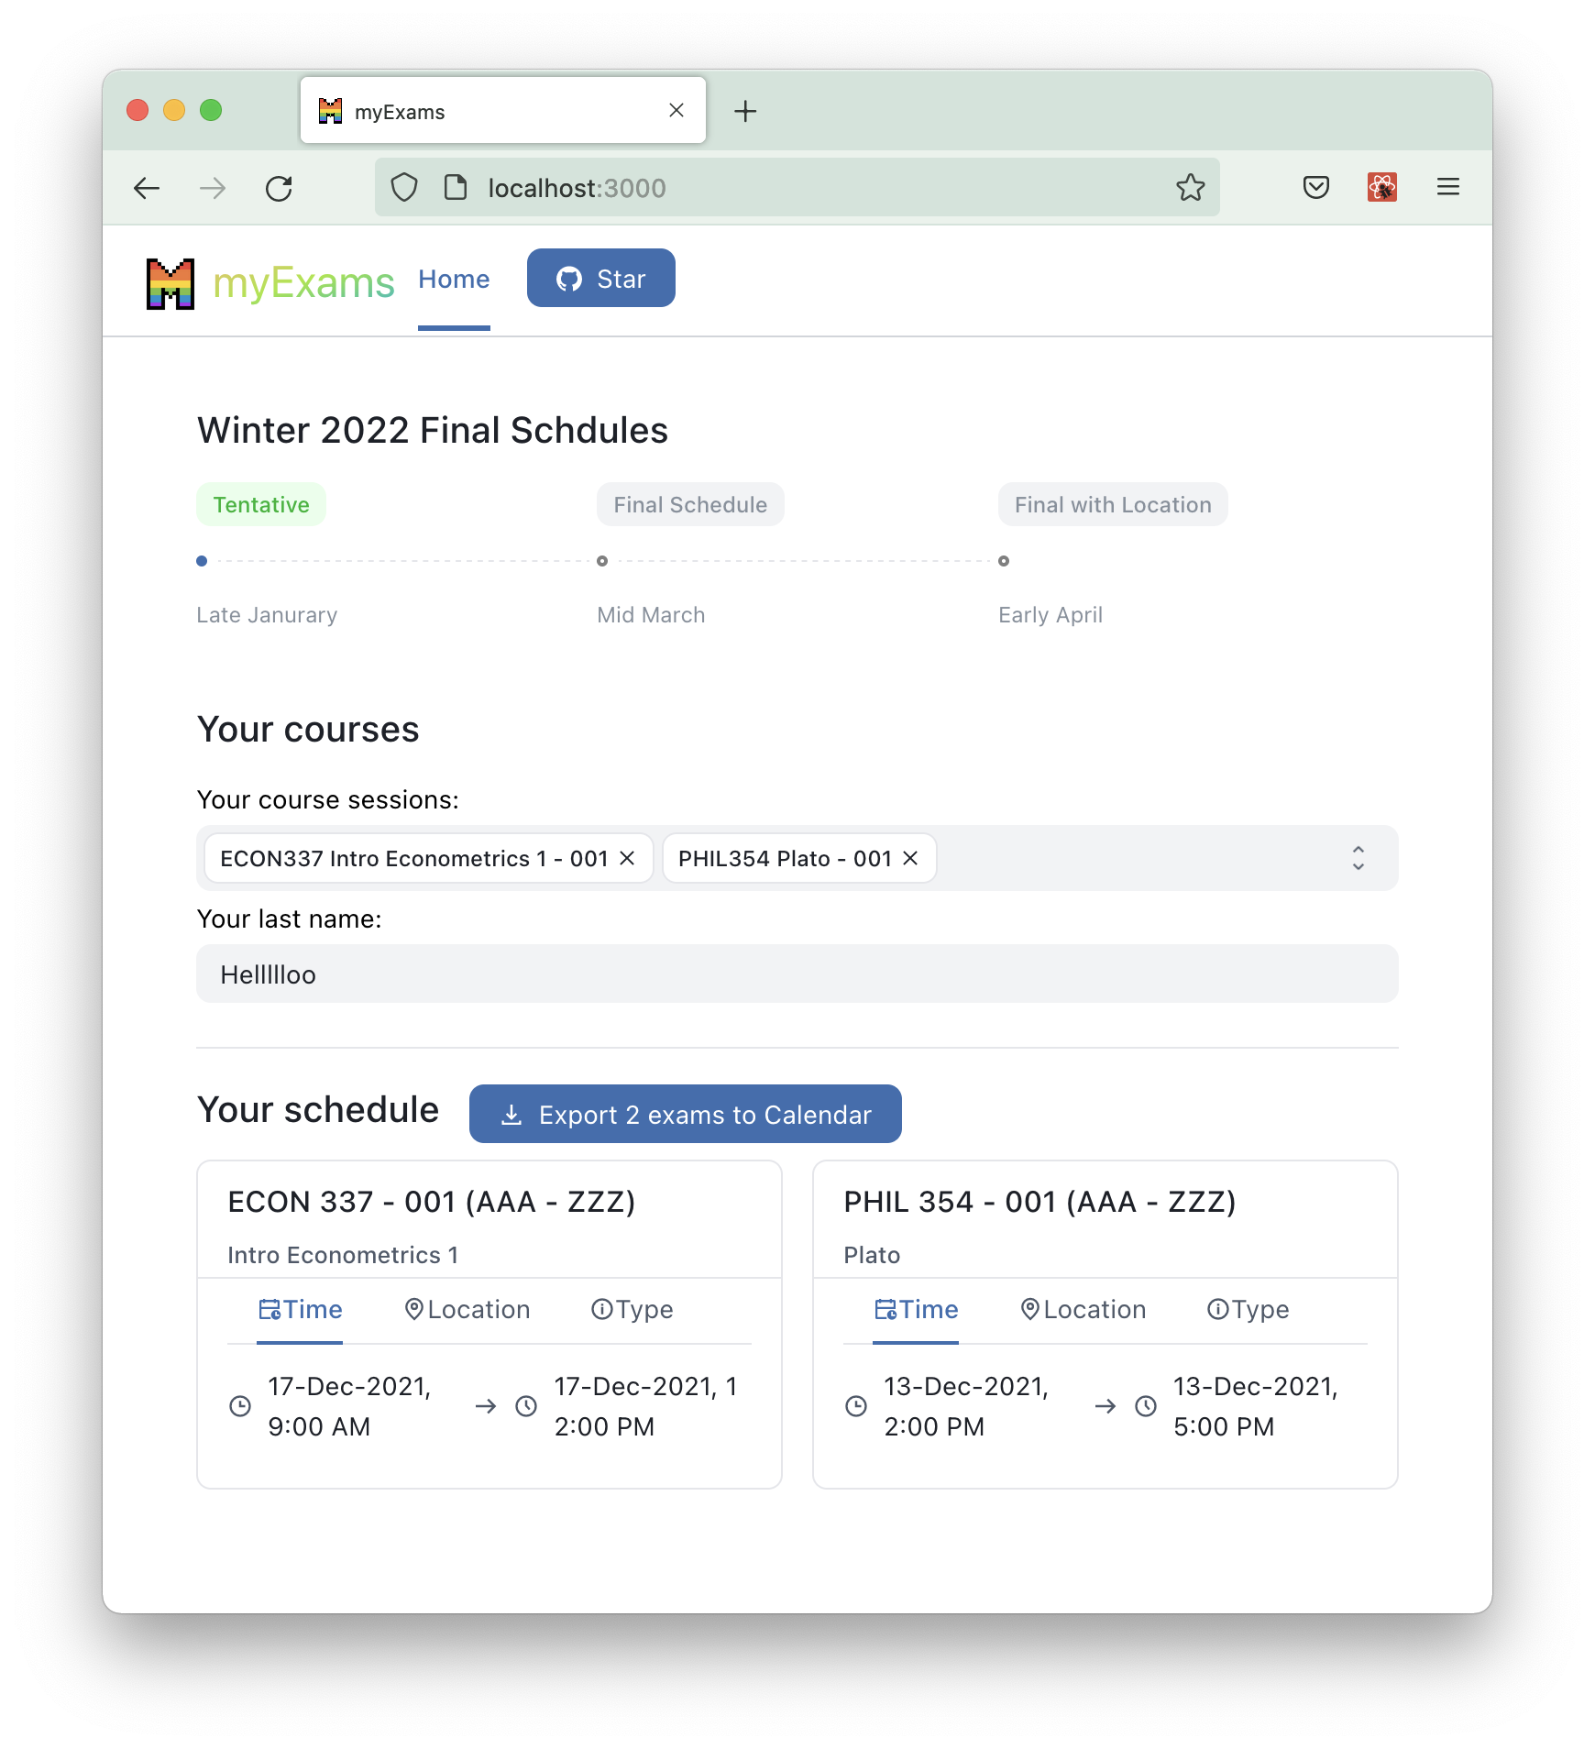Go back to previous page
Image resolution: width=1595 pixels, height=1749 pixels.
147,189
